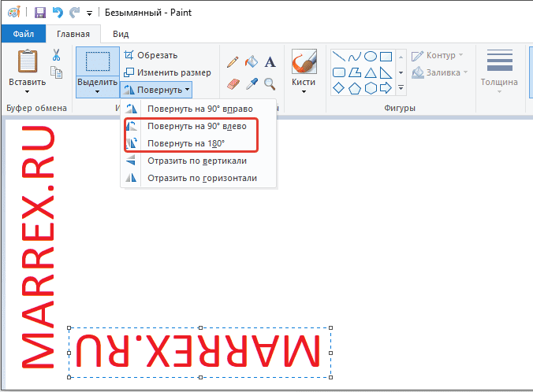Open the Заливка fill dropdown
This screenshot has height=392, width=533.
pos(439,72)
